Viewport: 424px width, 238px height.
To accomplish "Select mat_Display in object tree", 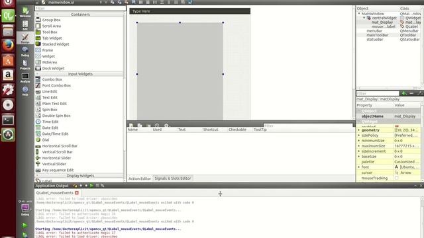I will 382,22.
